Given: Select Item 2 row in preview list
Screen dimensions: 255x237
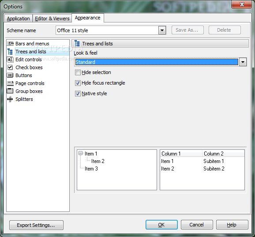Looking at the screenshot, I should point(167,168).
